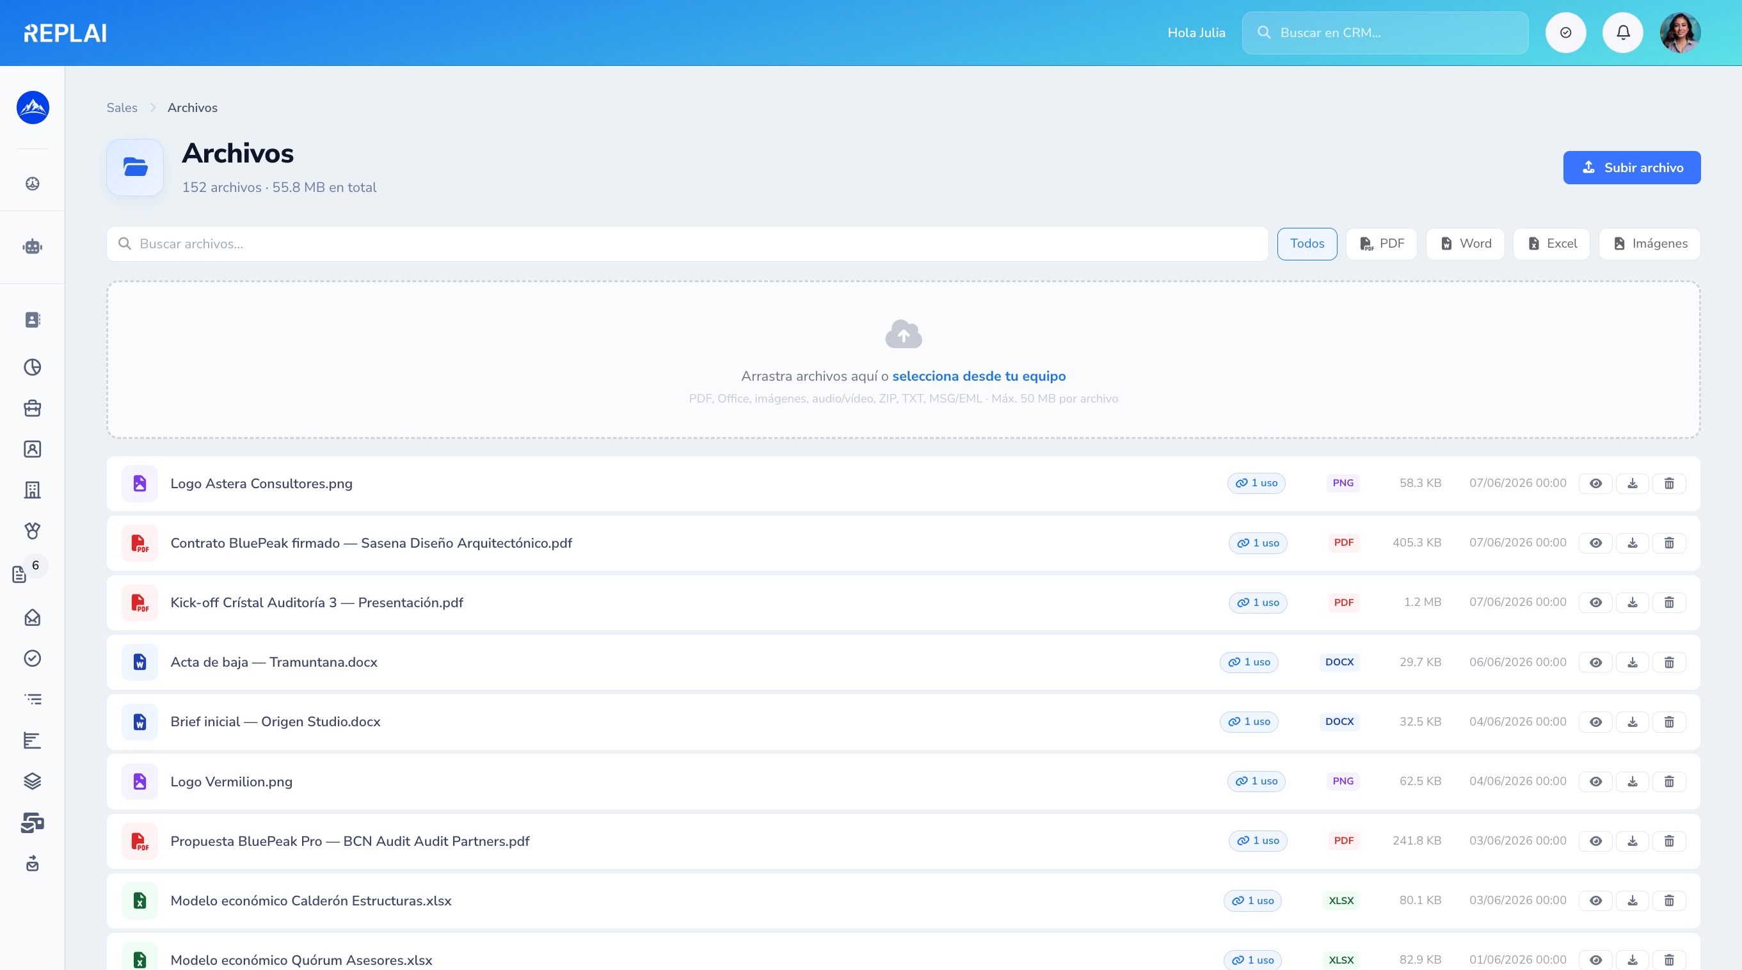The width and height of the screenshot is (1742, 970).
Task: Select the Todos filter
Action: (x=1307, y=244)
